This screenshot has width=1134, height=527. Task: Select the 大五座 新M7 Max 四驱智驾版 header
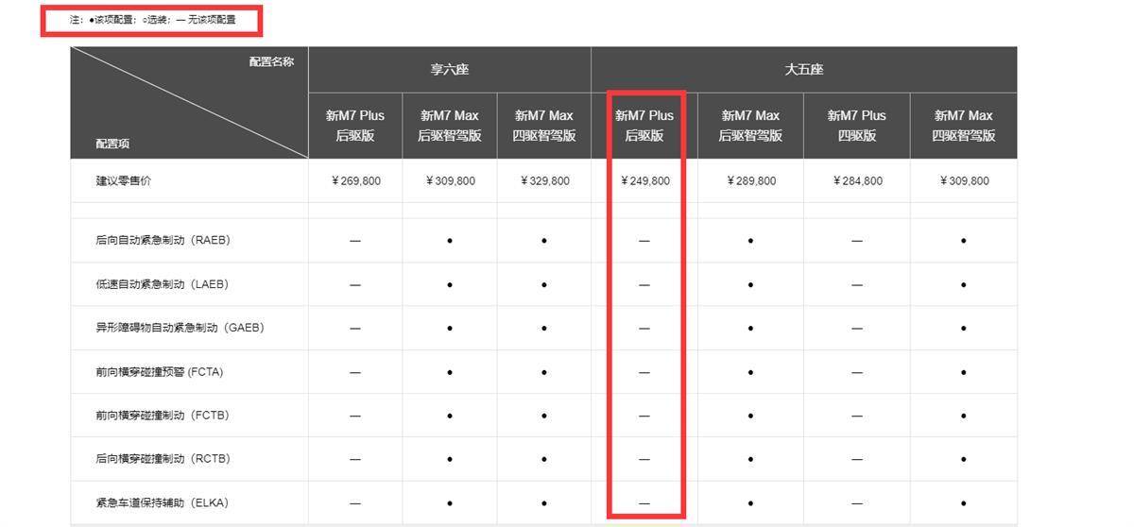(x=964, y=126)
